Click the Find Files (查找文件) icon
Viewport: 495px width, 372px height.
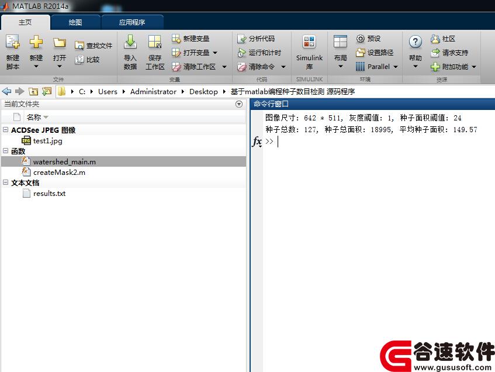coord(79,46)
